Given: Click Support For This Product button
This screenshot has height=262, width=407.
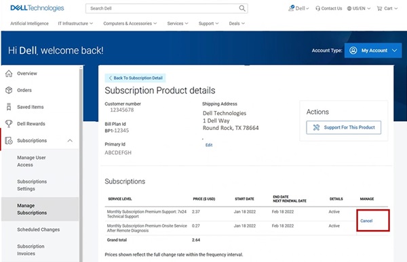Looking at the screenshot, I should pos(344,127).
